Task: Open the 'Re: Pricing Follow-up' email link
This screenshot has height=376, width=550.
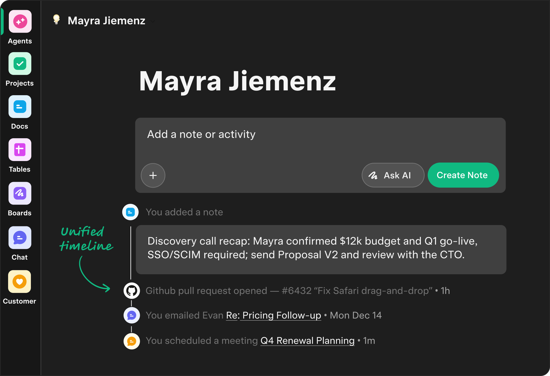Action: (273, 315)
